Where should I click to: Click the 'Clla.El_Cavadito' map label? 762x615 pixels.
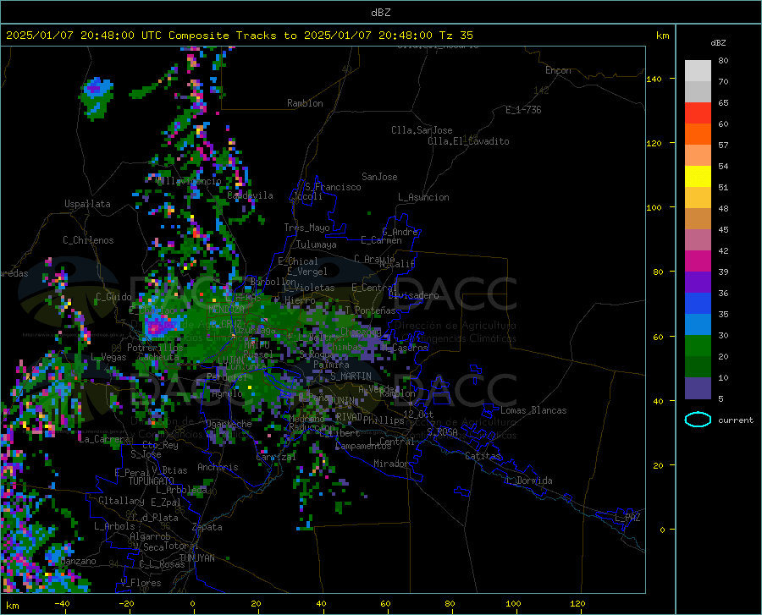[468, 141]
